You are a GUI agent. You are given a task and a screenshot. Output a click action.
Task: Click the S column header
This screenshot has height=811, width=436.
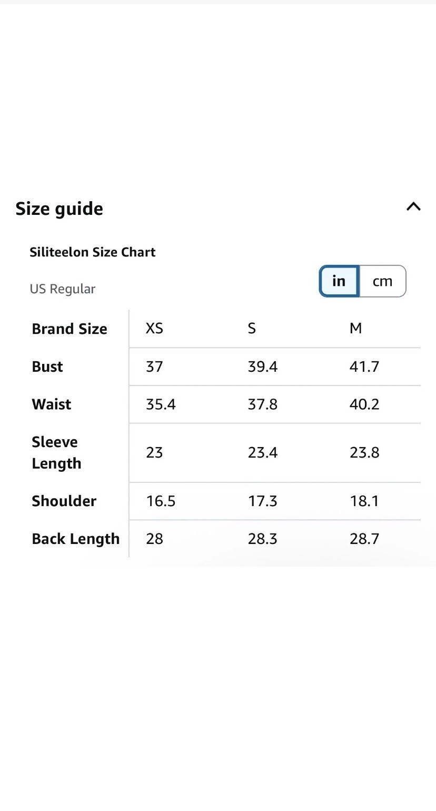252,329
